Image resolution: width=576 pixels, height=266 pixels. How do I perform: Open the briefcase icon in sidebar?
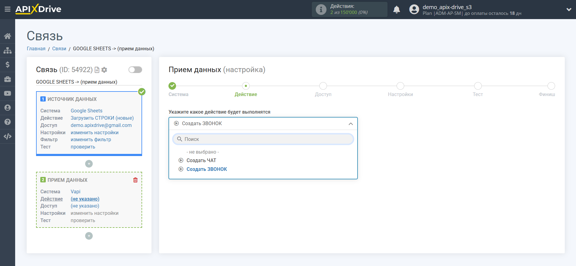[x=8, y=79]
